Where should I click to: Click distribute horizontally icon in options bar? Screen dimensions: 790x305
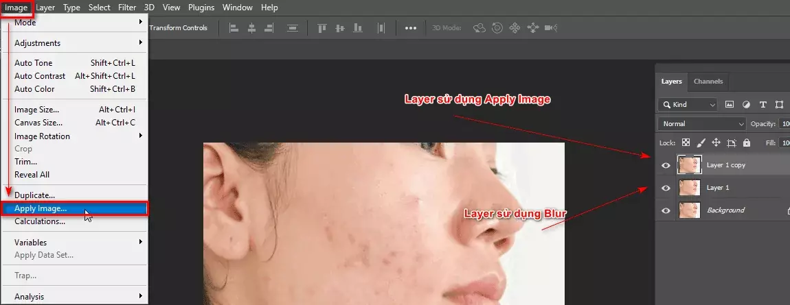pyautogui.click(x=381, y=28)
